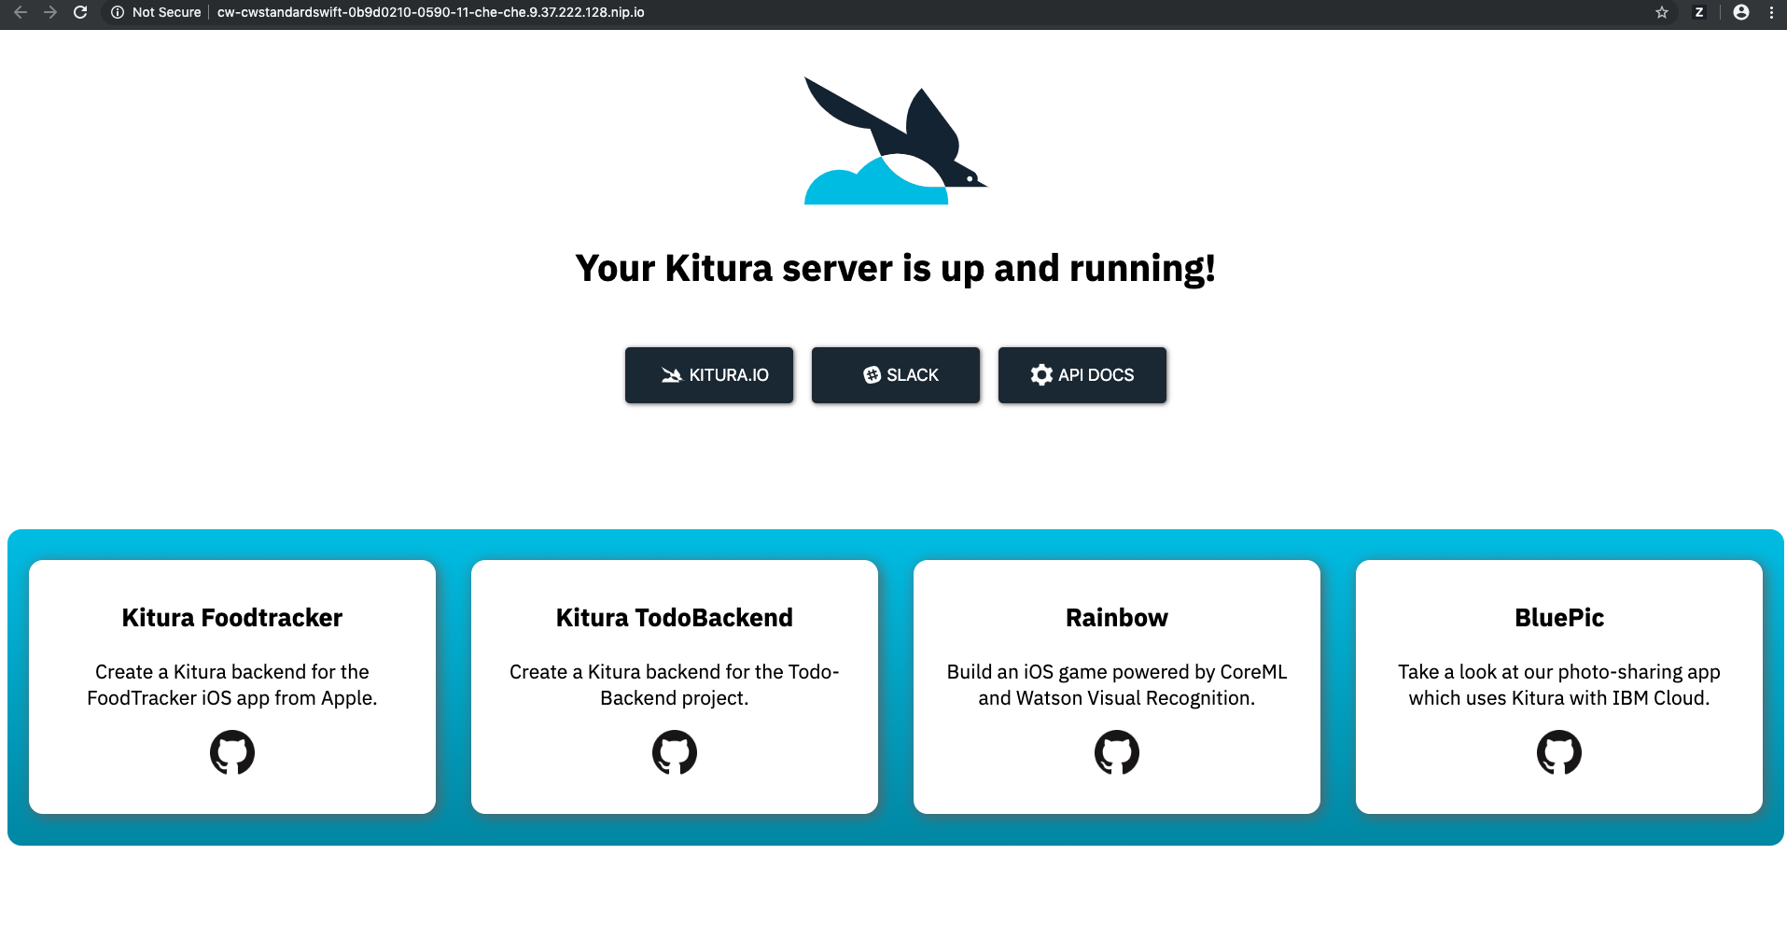The image size is (1787, 925).
Task: Open GitHub icon under BluePic card
Action: [x=1559, y=752]
